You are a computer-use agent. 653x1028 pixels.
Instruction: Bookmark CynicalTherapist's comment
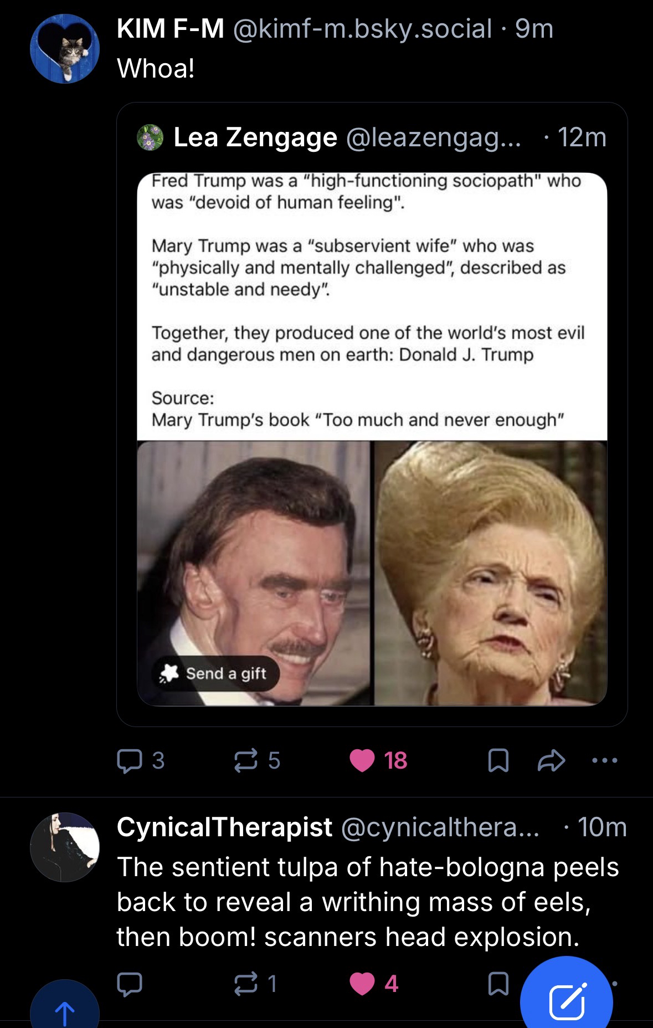point(497,984)
